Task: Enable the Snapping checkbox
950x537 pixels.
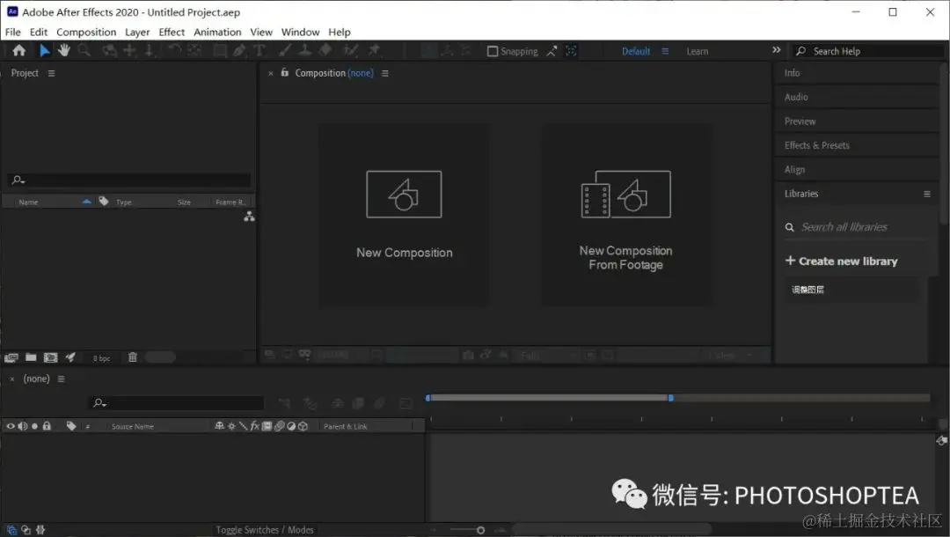Action: [493, 52]
